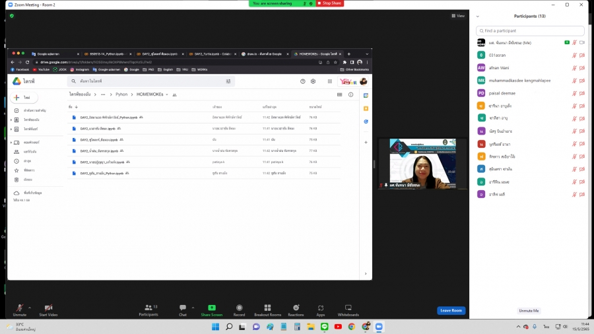
Task: Open the Whiteboards tool
Action: pos(348,308)
